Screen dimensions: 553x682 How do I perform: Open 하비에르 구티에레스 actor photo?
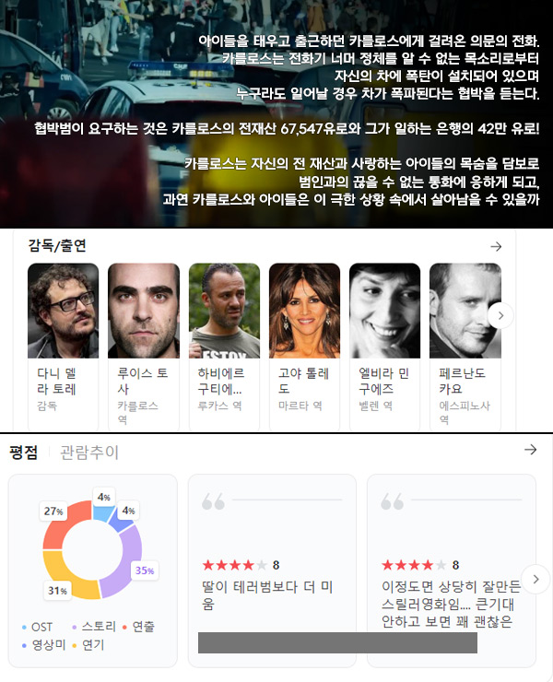(224, 311)
